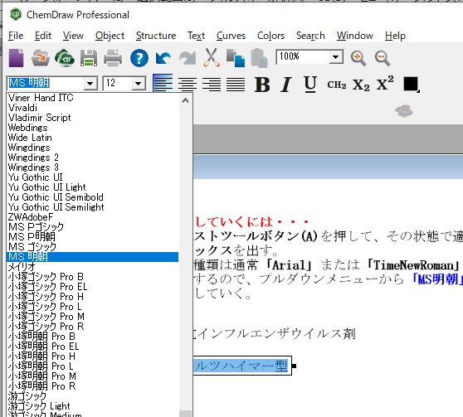Save the document with the floppy icon
Viewport: 463px width, 417px height.
click(89, 58)
